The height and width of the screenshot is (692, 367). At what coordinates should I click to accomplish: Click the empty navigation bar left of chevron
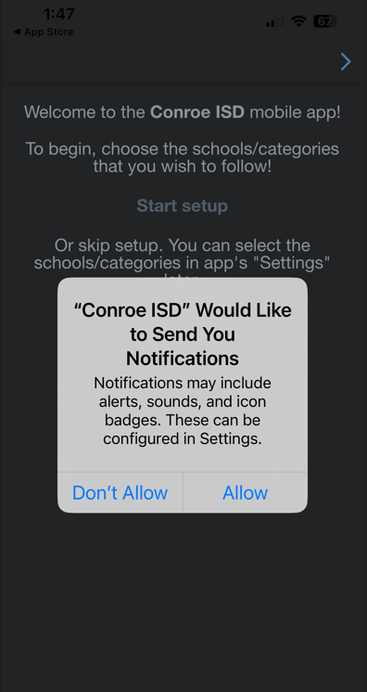click(x=168, y=62)
